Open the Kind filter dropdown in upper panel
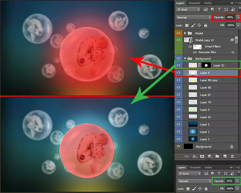 188,9
